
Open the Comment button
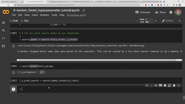click(x=143, y=12)
